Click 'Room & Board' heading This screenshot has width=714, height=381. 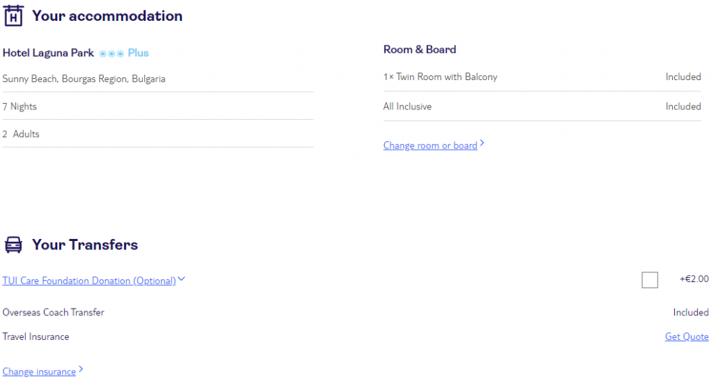(419, 49)
